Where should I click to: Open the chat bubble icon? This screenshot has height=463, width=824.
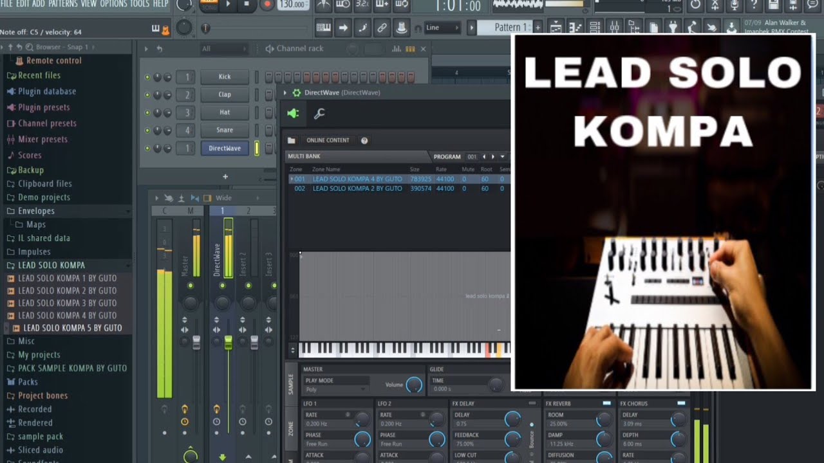[813, 5]
